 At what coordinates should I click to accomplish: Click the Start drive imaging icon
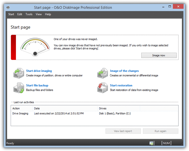(19, 73)
